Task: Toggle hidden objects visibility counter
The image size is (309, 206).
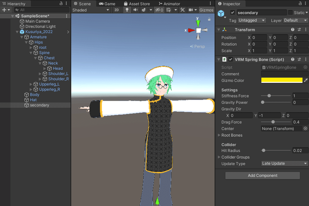Action: pos(159,10)
